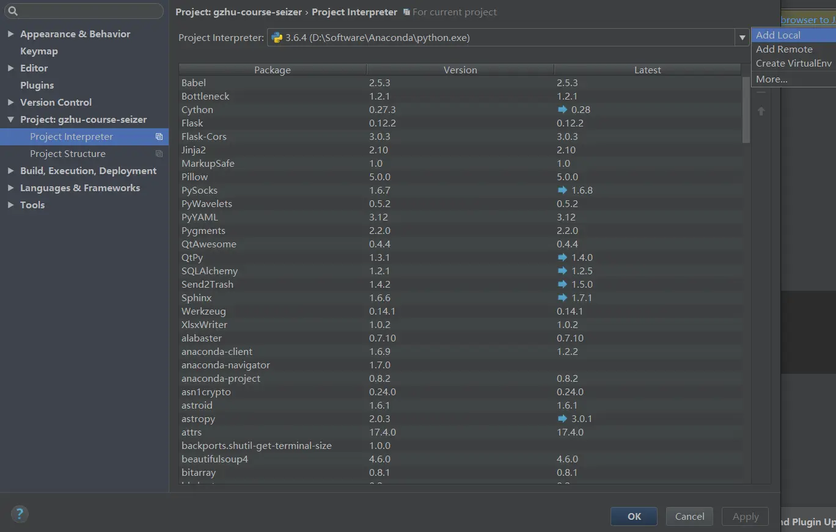Select the Babel package row
Screen dimensions: 836x532
(x=461, y=83)
